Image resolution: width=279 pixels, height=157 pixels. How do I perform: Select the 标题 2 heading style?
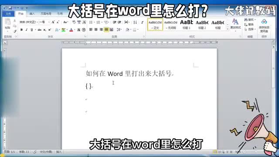pyautogui.click(x=202, y=24)
